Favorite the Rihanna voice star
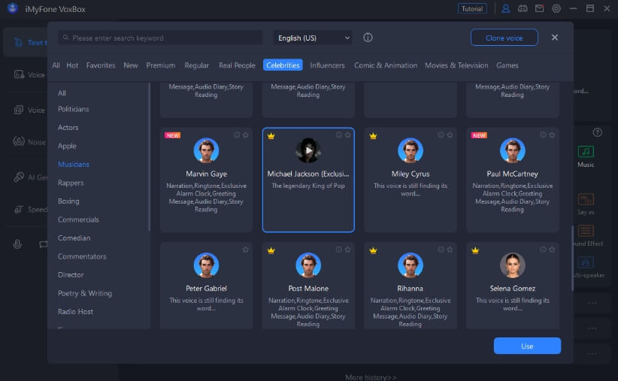The width and height of the screenshot is (618, 381). click(x=450, y=249)
